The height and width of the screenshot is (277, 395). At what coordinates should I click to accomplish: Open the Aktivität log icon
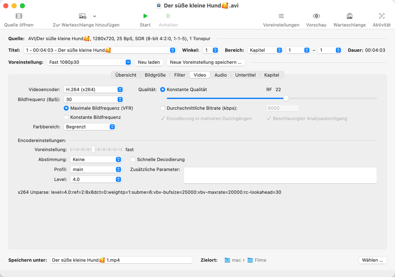click(x=382, y=16)
